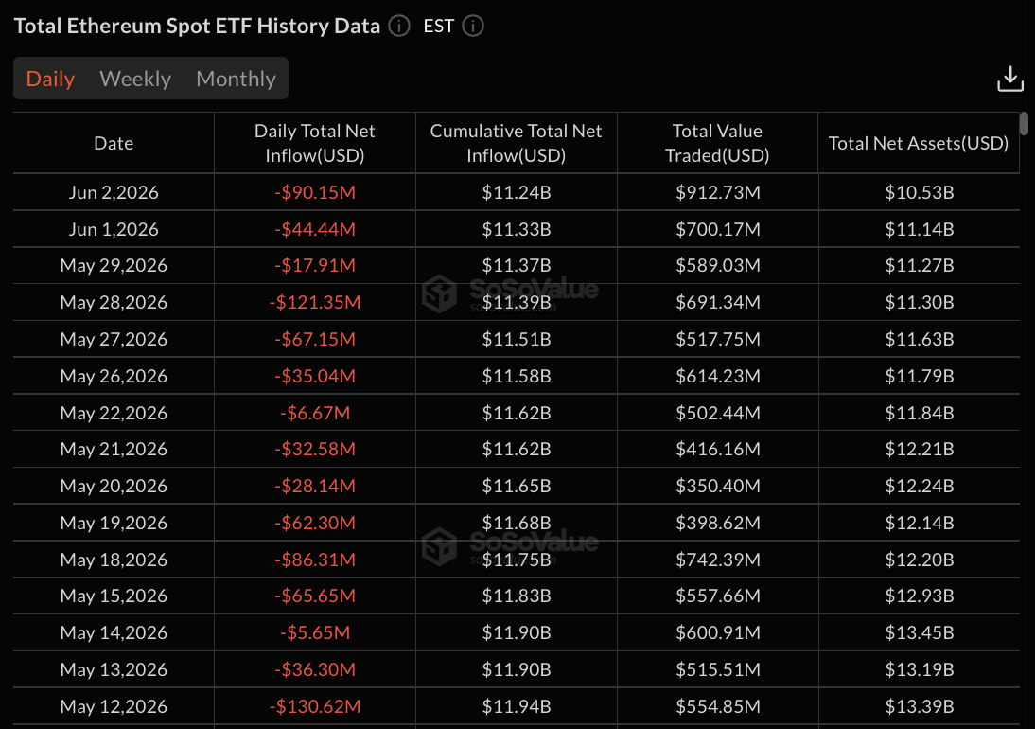Select the May 26,2026 date cell
The image size is (1035, 729).
click(x=114, y=377)
